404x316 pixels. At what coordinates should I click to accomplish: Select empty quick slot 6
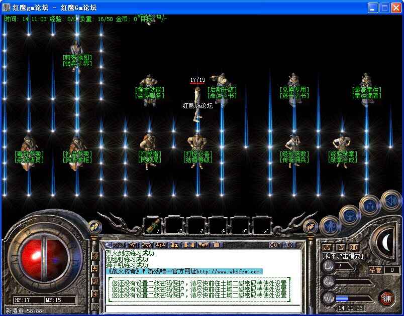click(262, 226)
